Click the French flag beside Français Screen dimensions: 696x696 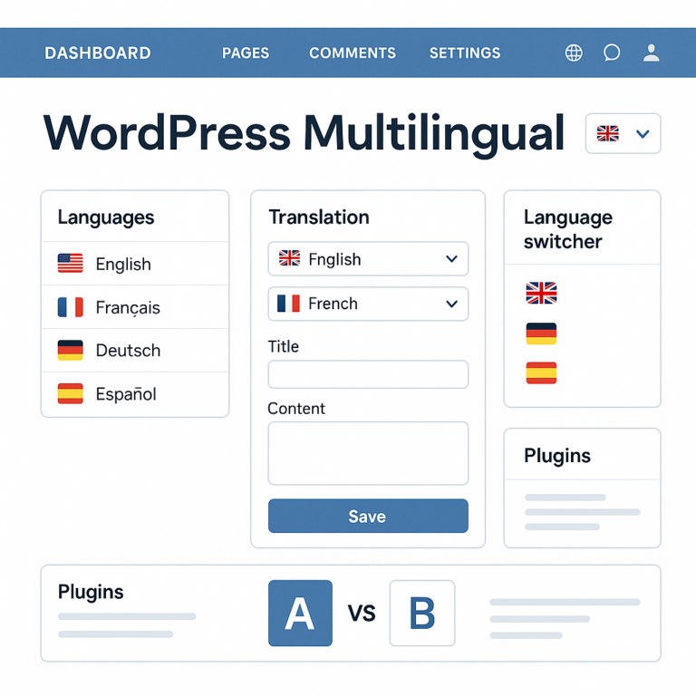coord(70,306)
